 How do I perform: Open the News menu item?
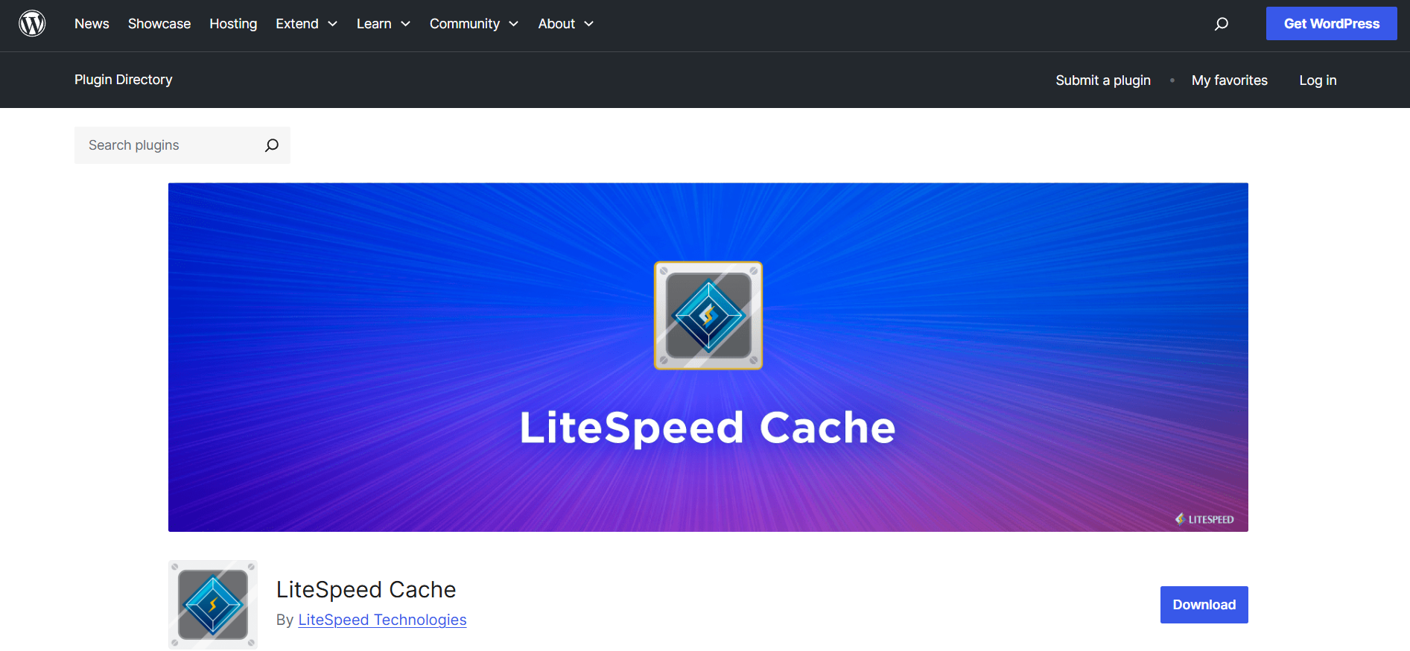point(92,24)
